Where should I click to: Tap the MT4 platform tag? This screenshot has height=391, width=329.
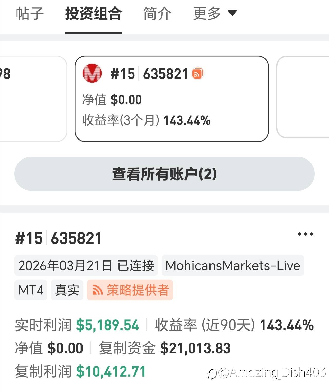(31, 290)
